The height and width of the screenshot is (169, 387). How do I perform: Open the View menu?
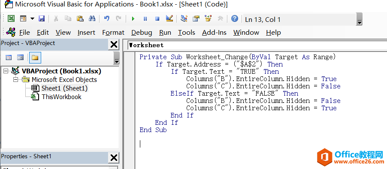tap(63, 33)
